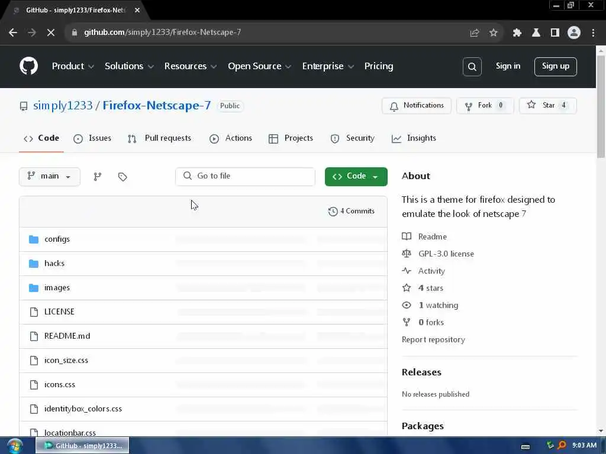606x454 pixels.
Task: Click the Sign up button
Action: click(x=555, y=67)
